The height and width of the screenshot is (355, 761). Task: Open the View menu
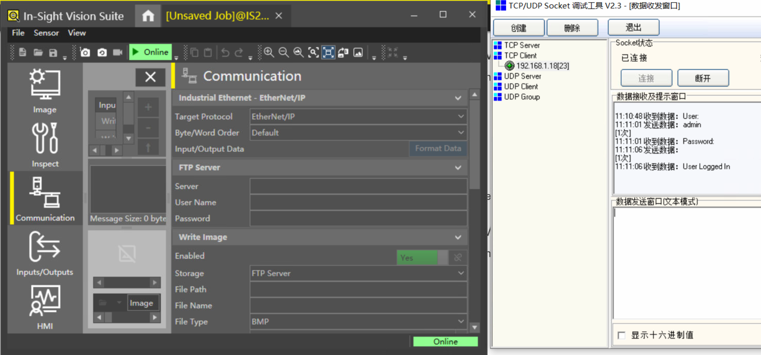[76, 33]
